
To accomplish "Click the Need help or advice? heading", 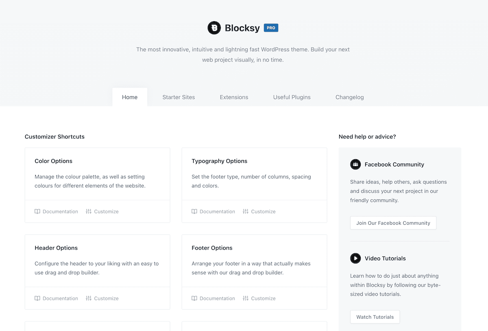I will pos(367,136).
